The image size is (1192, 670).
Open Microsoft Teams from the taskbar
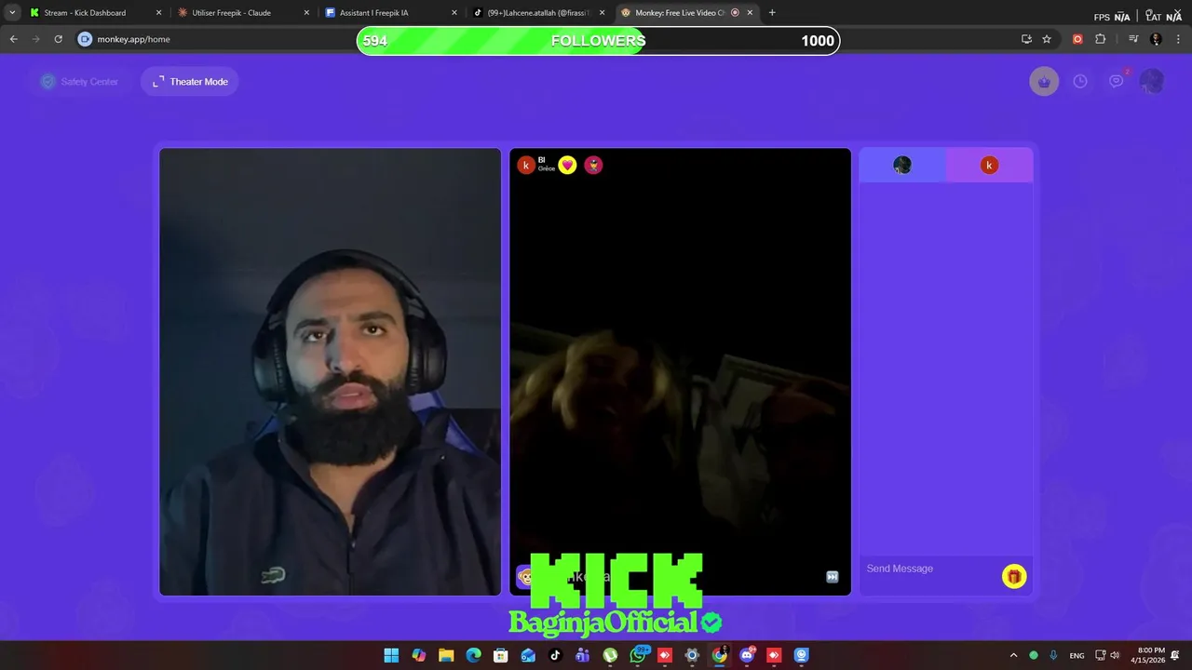(x=583, y=655)
